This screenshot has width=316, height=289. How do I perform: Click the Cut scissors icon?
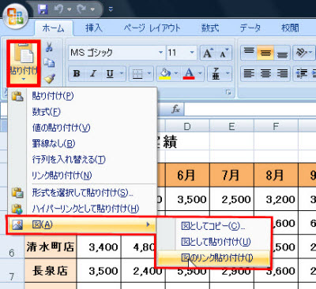click(x=49, y=47)
